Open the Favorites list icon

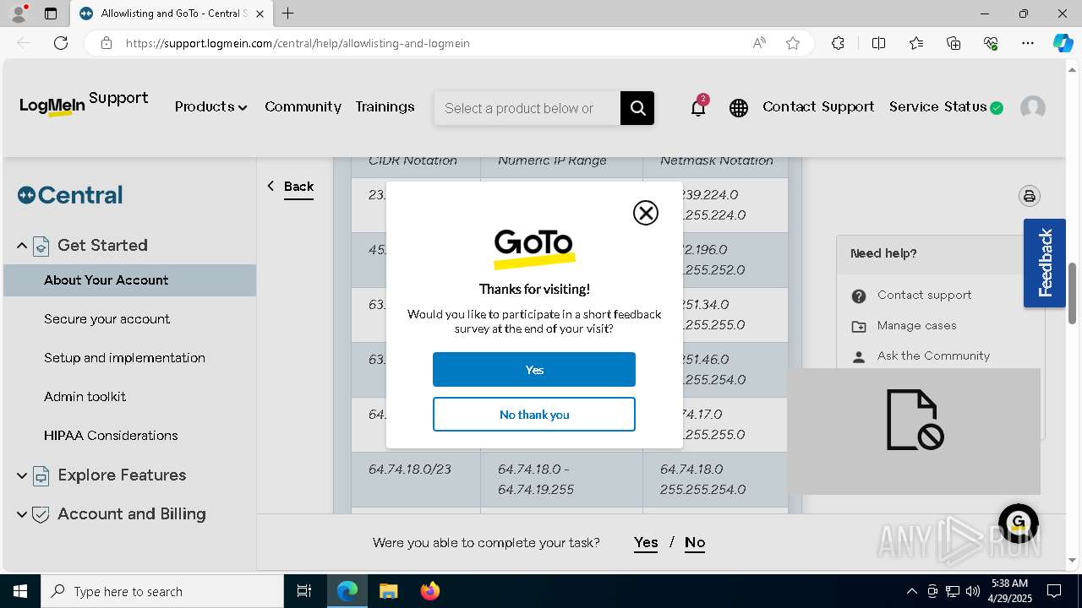[x=916, y=43]
